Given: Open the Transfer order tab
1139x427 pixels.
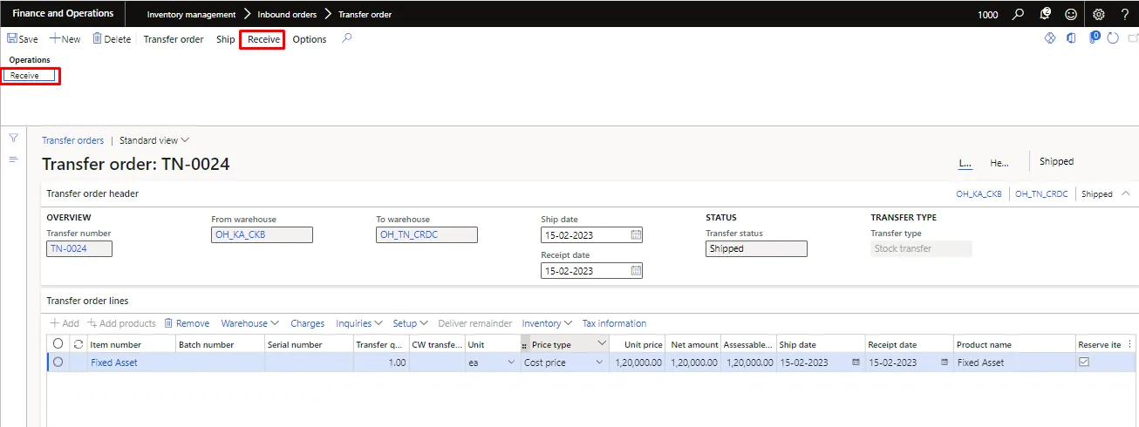Looking at the screenshot, I should (174, 39).
